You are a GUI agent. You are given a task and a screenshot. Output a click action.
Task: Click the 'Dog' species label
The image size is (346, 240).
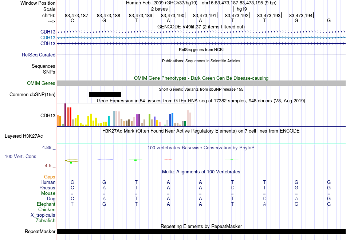pos(51,199)
